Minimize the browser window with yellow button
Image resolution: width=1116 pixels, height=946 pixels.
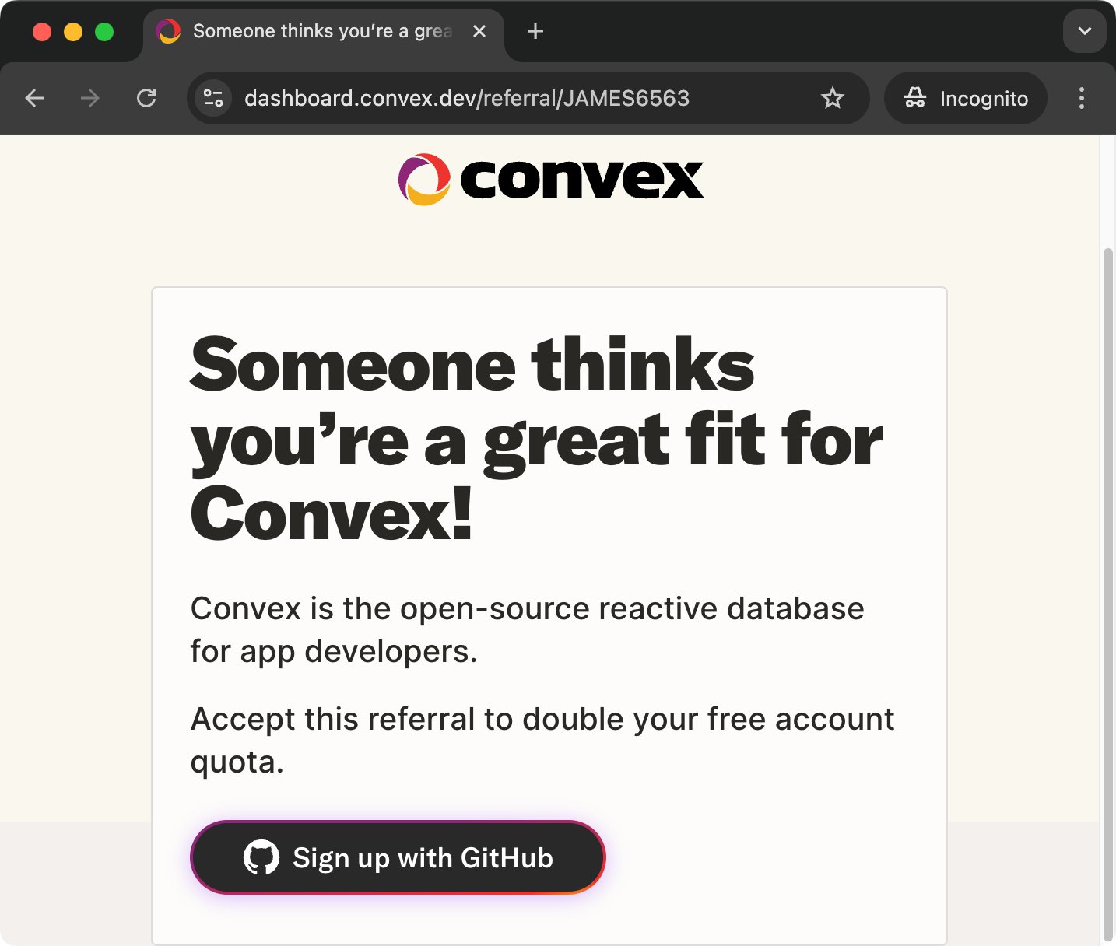click(73, 31)
